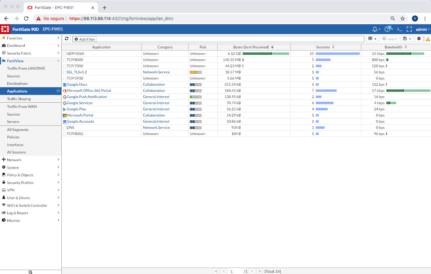Click the UDP/5060 bytes usage bar
The height and width of the screenshot is (274, 431).
266,54
